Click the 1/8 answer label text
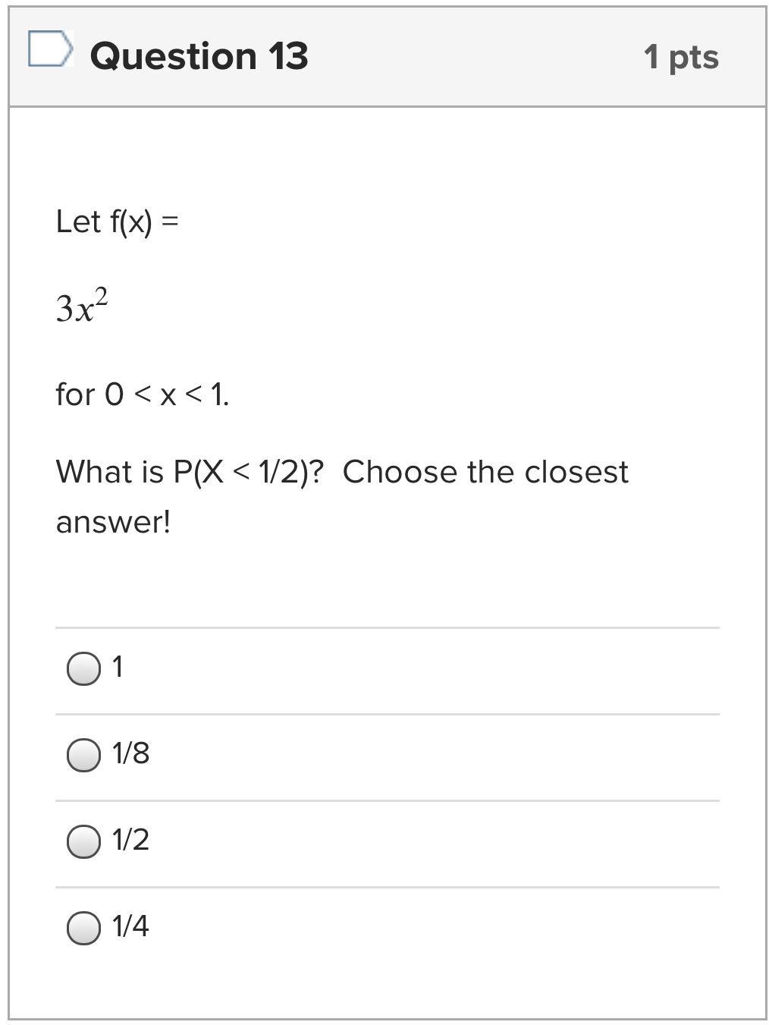This screenshot has width=769, height=1025. pos(129,753)
